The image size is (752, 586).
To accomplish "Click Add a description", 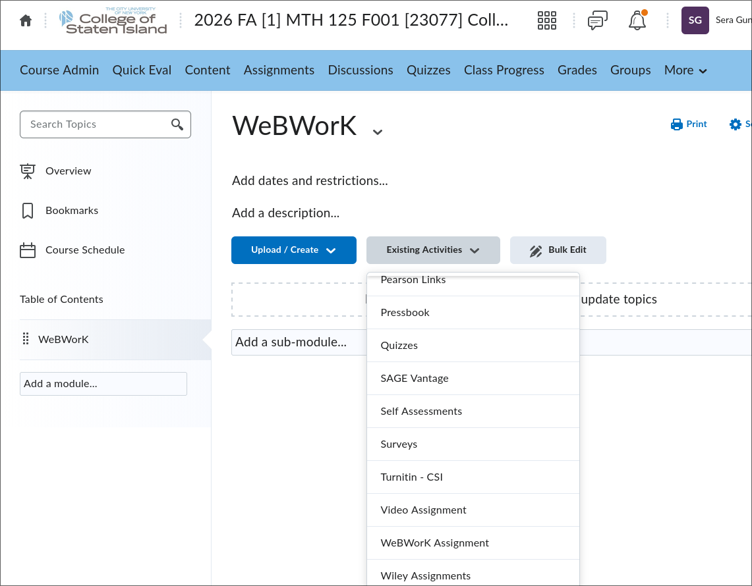I will coord(286,213).
